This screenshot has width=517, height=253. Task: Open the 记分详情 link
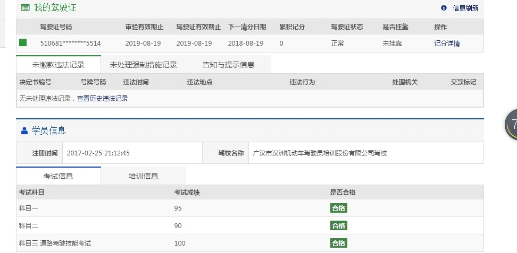pyautogui.click(x=447, y=43)
